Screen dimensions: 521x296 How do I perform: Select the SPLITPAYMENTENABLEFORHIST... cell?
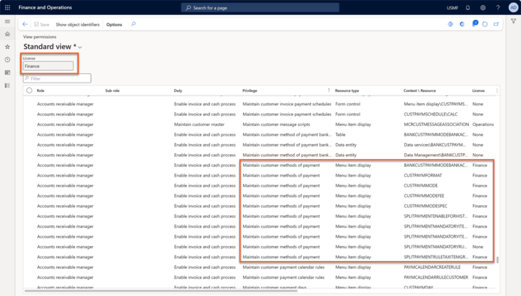[x=436, y=216]
